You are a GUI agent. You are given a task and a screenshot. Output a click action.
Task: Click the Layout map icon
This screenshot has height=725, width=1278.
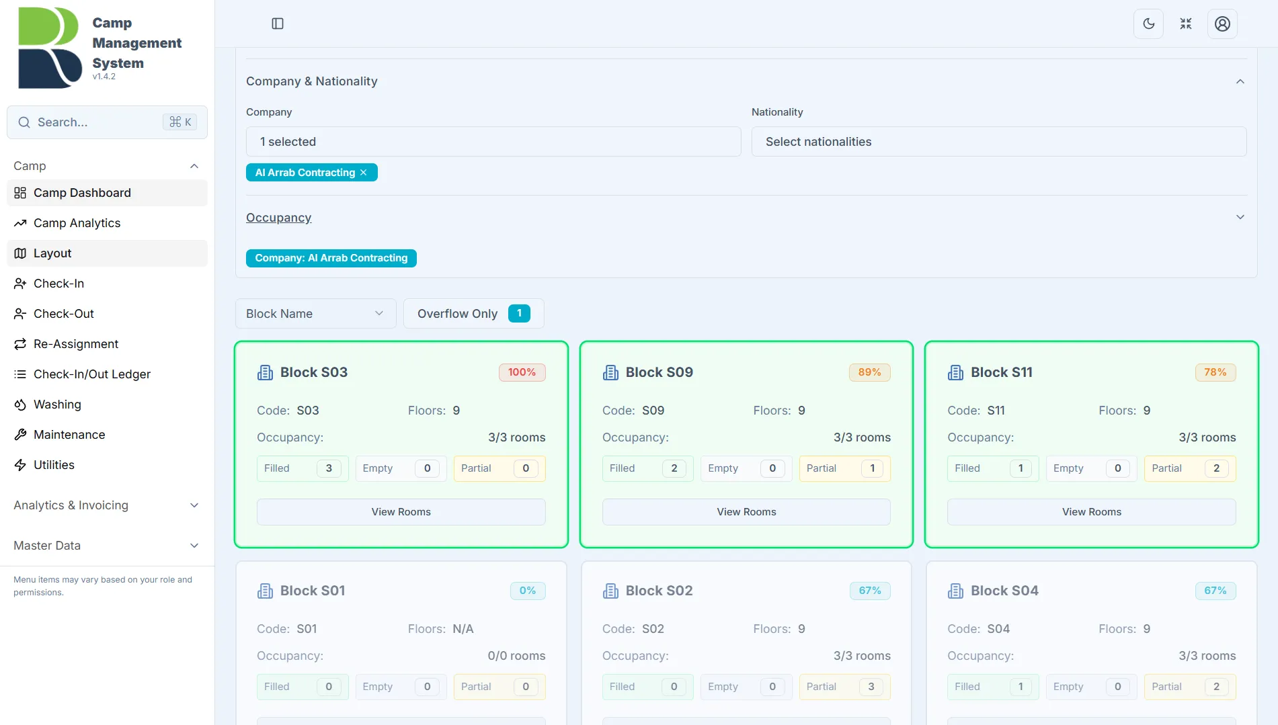tap(20, 253)
